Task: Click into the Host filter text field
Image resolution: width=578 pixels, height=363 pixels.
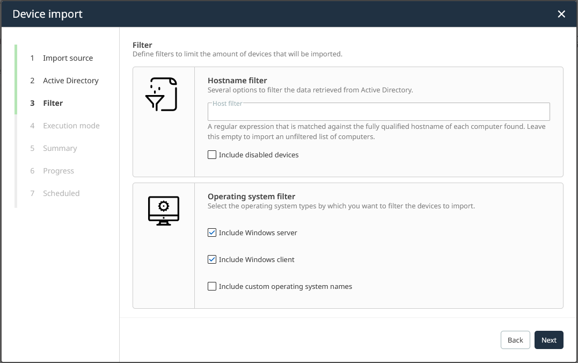Action: [x=378, y=112]
